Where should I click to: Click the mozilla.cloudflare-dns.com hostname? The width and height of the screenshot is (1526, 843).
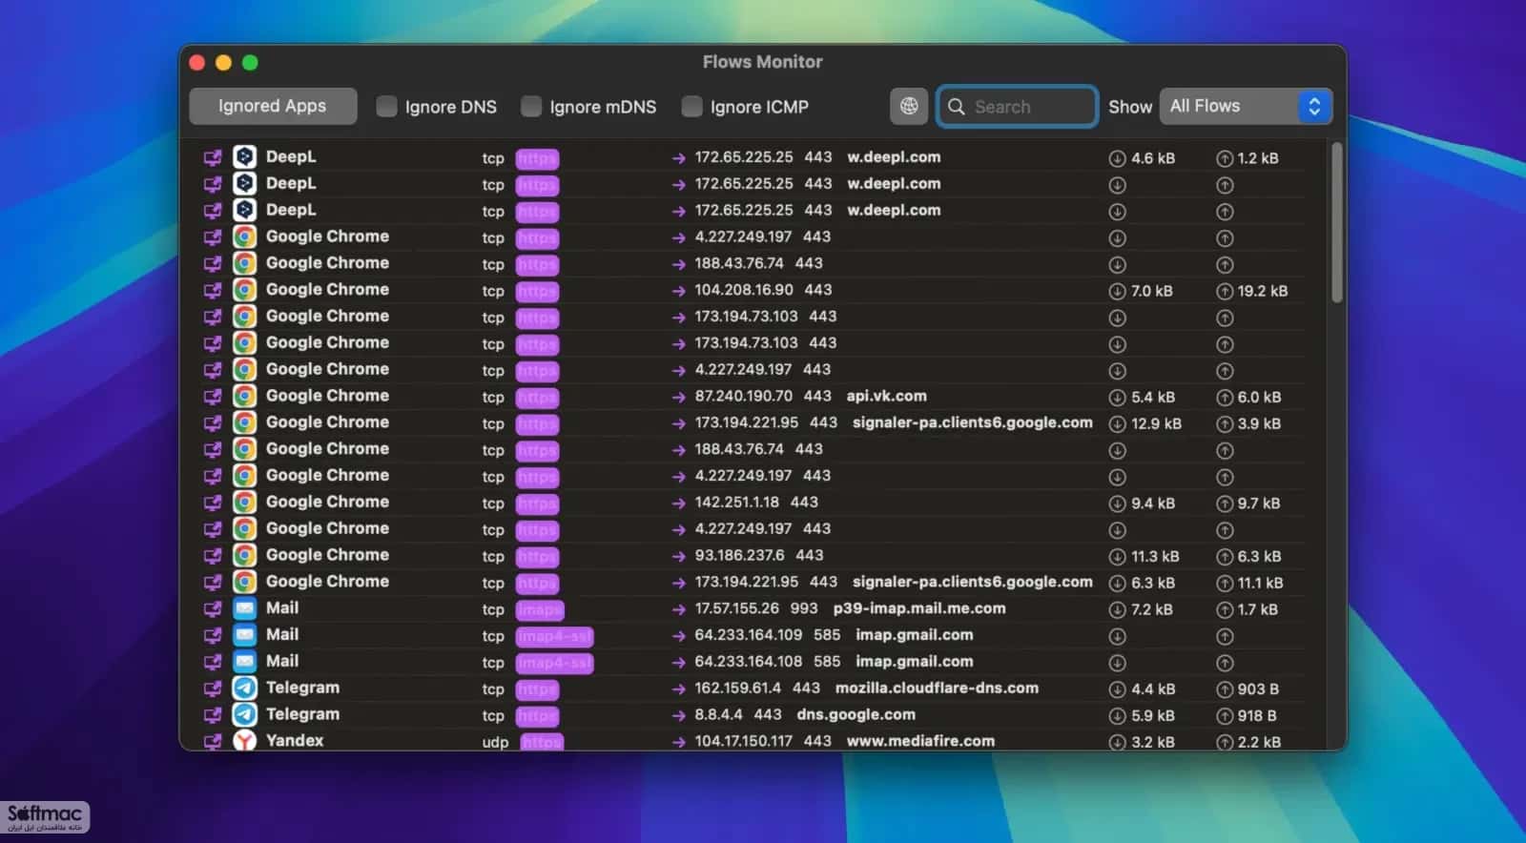pyautogui.click(x=937, y=688)
